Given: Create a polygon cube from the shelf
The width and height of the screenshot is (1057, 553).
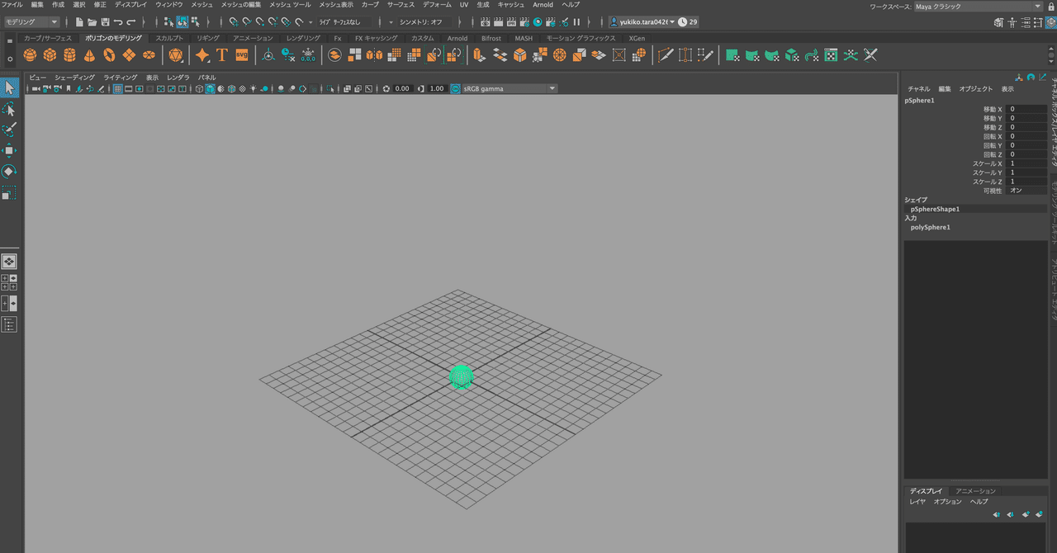Looking at the screenshot, I should pyautogui.click(x=50, y=55).
